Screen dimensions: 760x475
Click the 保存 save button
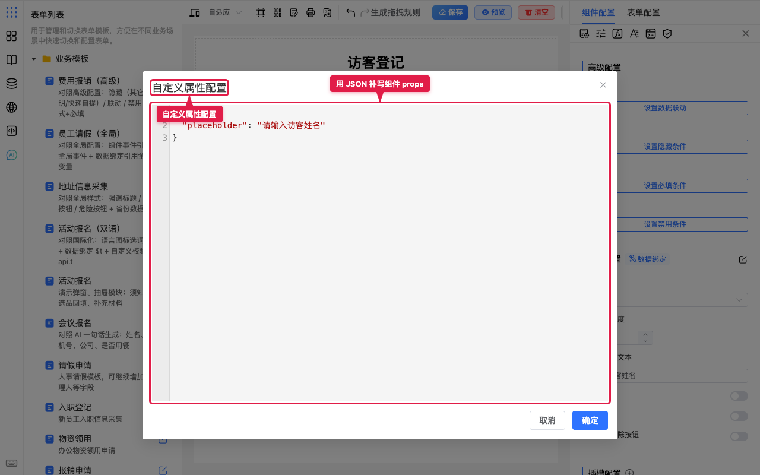click(x=450, y=12)
